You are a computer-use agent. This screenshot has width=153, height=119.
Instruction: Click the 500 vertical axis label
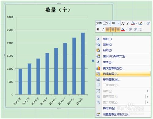(11, 82)
